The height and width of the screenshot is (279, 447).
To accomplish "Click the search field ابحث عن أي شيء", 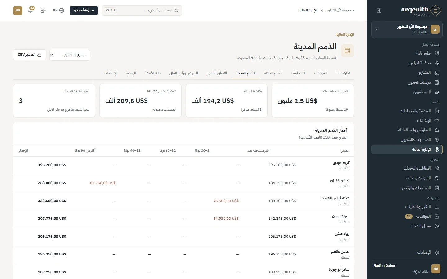I will point(142,11).
